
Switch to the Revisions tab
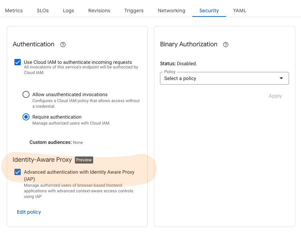(x=99, y=11)
